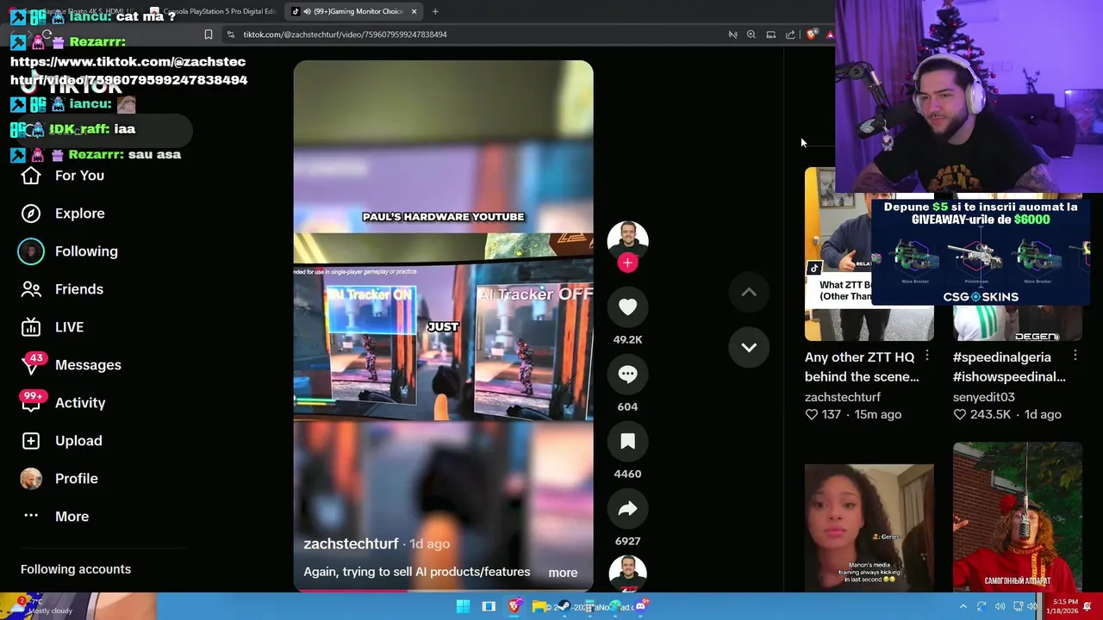Open Brave Shields lion icon
This screenshot has height=620, width=1103.
pyautogui.click(x=811, y=34)
